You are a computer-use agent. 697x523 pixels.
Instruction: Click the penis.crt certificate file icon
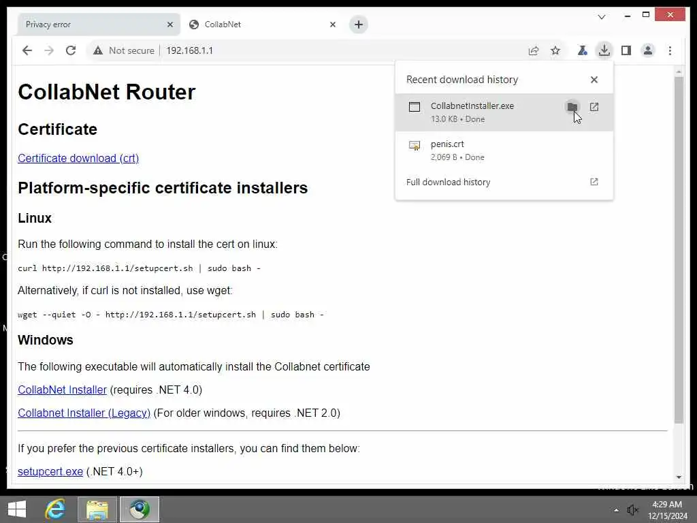pyautogui.click(x=415, y=146)
